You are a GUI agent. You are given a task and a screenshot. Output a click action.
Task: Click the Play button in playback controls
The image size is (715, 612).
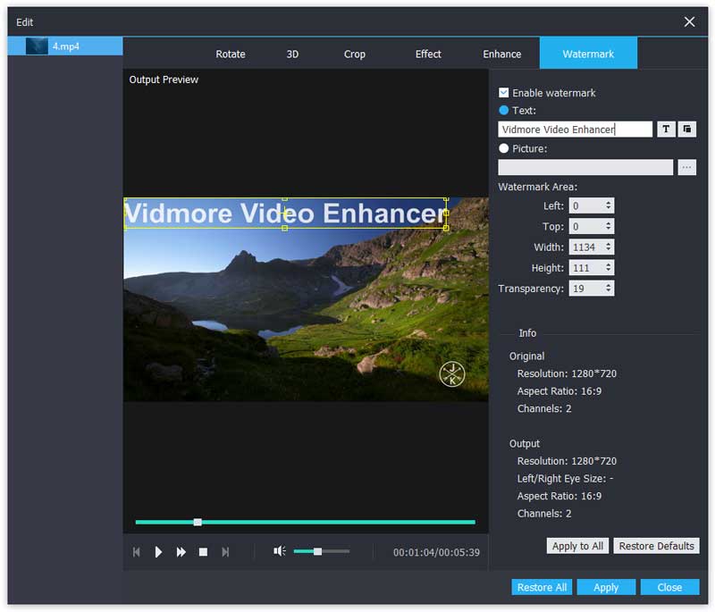(158, 552)
